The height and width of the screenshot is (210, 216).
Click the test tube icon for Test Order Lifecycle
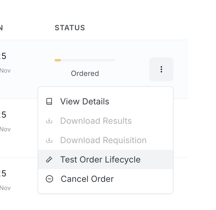pos(49,160)
